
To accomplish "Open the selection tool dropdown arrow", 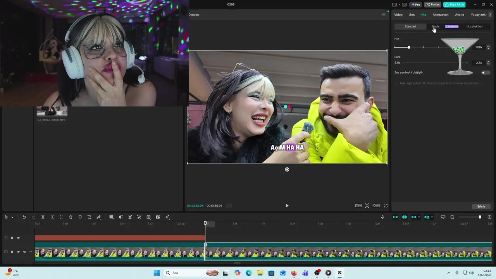I will [x=12, y=217].
